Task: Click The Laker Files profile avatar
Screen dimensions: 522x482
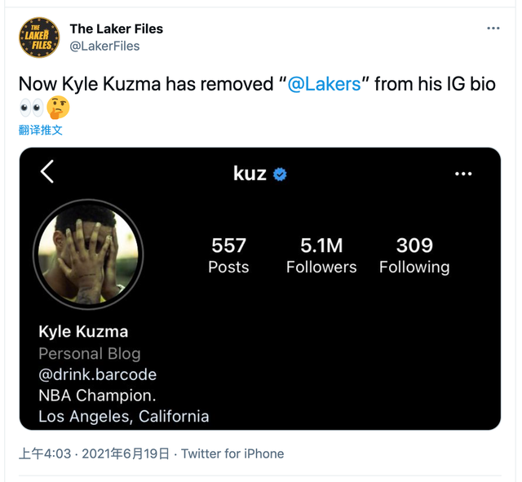Action: [x=39, y=38]
